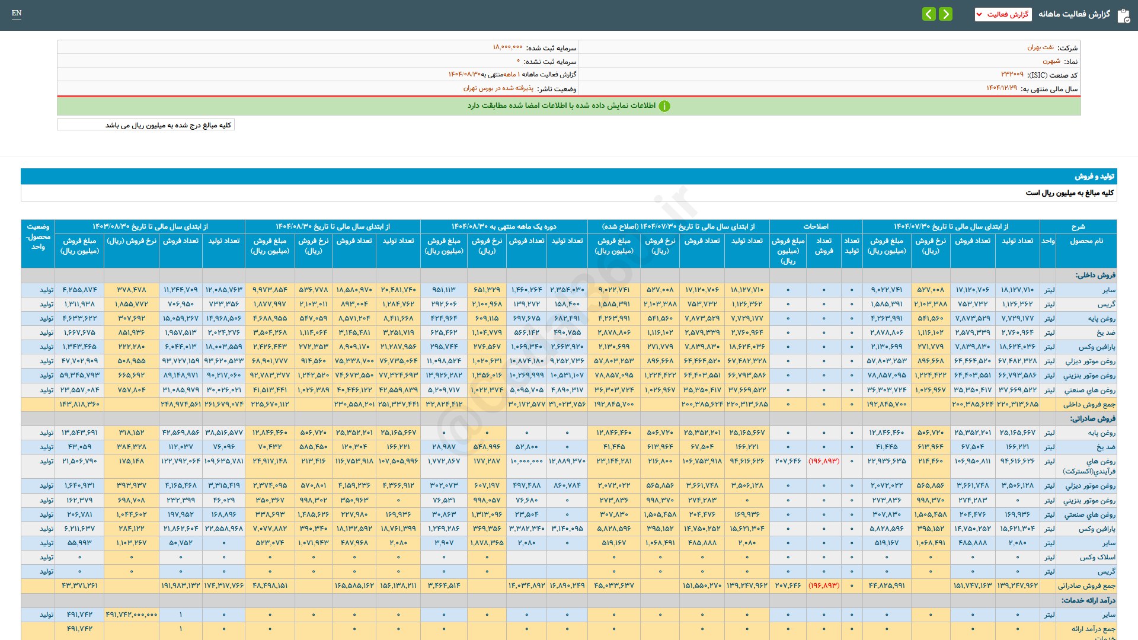Viewport: 1138px width, 640px height.
Task: Click the نام محصول column header
Action: 1086,241
